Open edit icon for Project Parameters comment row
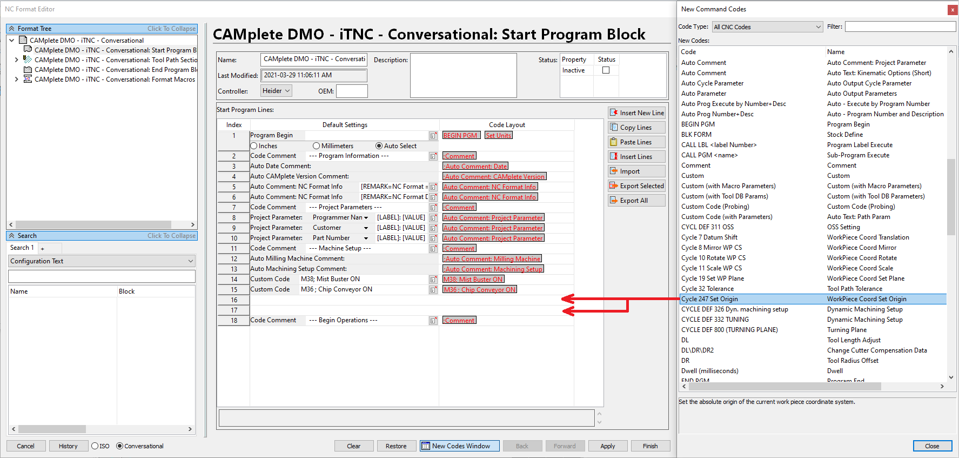The width and height of the screenshot is (959, 458). click(x=433, y=208)
